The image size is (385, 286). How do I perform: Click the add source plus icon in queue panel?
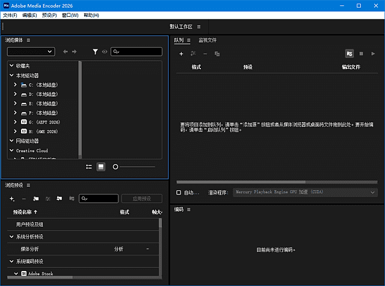181,54
